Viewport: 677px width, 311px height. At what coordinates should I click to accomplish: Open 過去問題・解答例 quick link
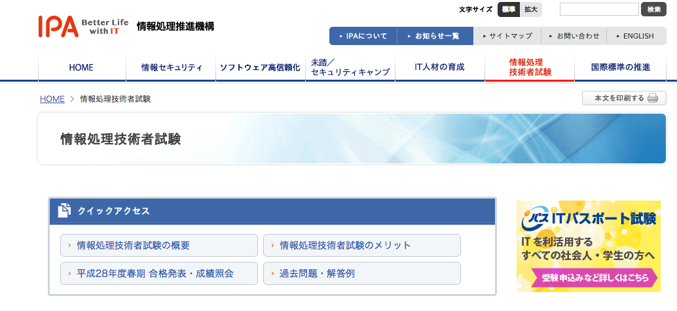point(362,274)
